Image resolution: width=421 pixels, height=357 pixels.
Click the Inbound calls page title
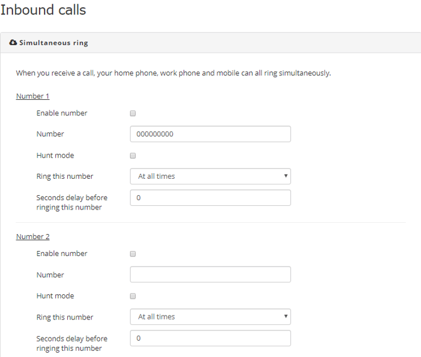[x=43, y=10]
